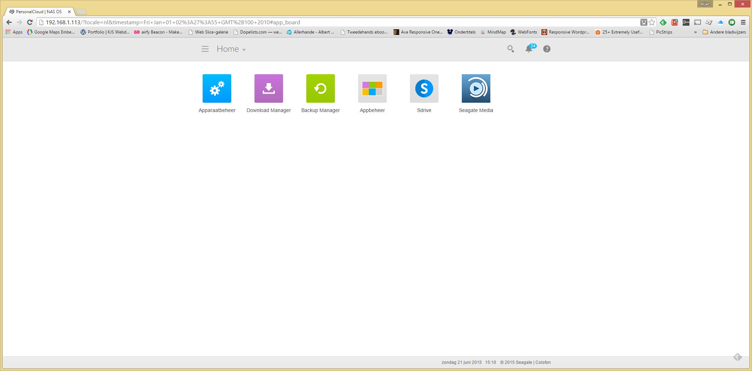Click the red star extension icon

(674, 22)
